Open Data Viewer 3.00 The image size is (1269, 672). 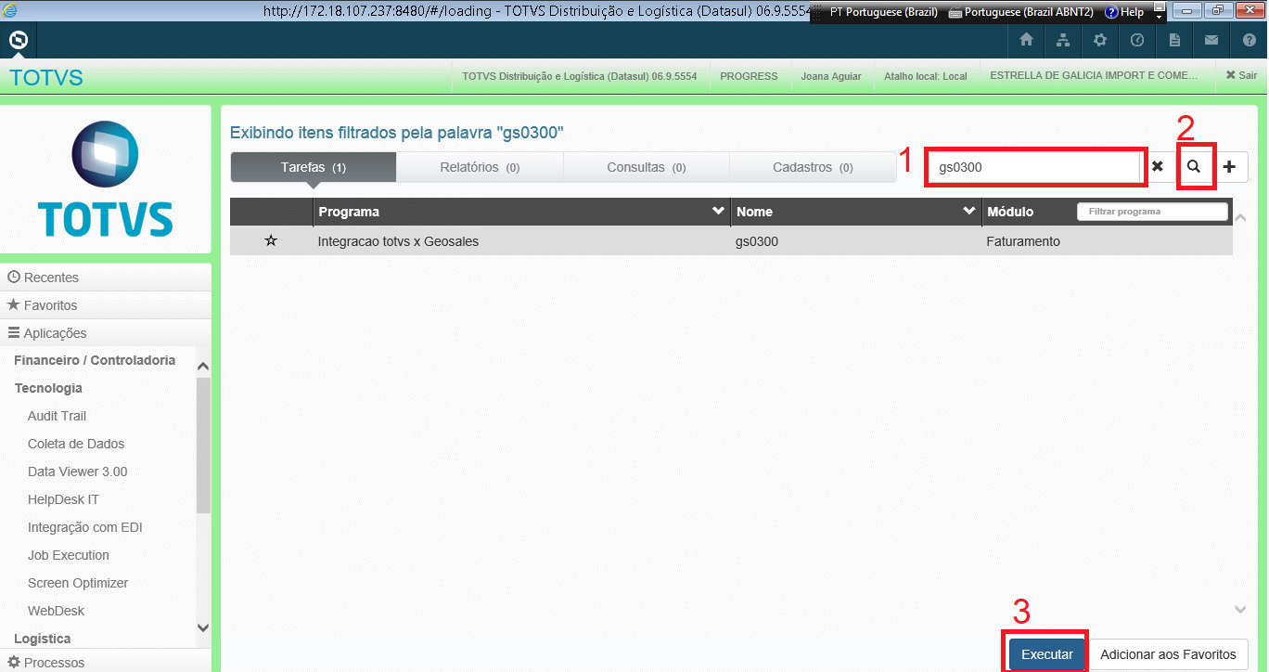pos(78,472)
